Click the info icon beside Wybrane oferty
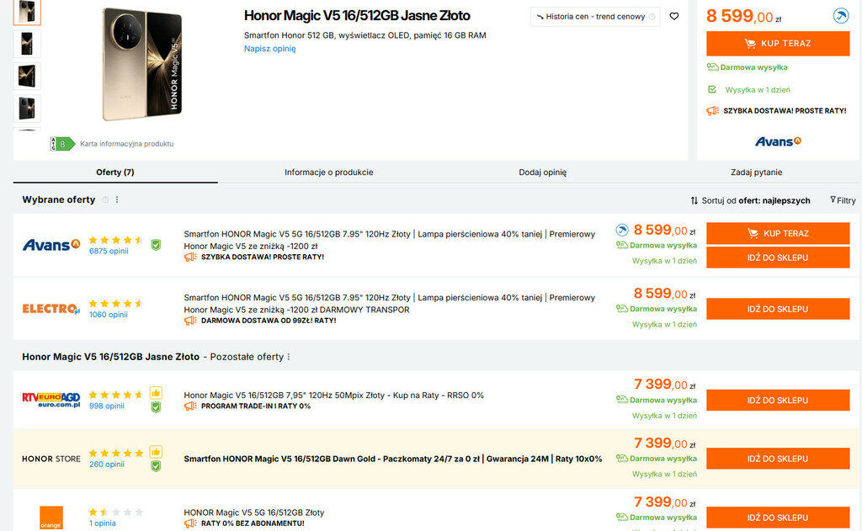 click(x=105, y=200)
